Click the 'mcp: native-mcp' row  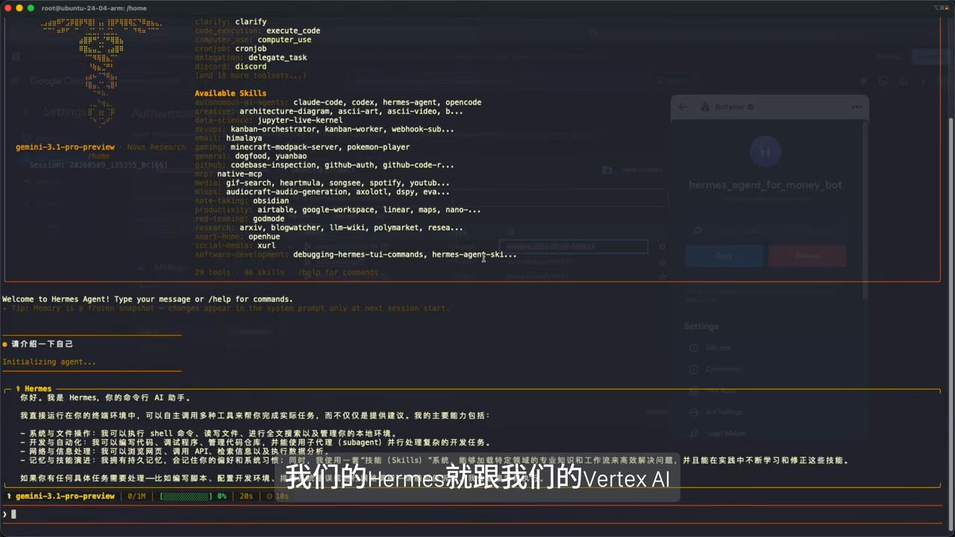228,174
